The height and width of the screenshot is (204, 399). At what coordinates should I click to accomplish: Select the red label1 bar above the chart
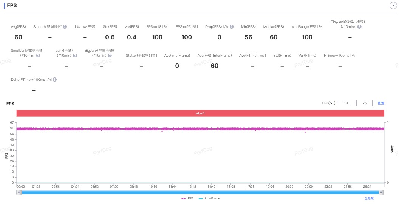pos(200,113)
